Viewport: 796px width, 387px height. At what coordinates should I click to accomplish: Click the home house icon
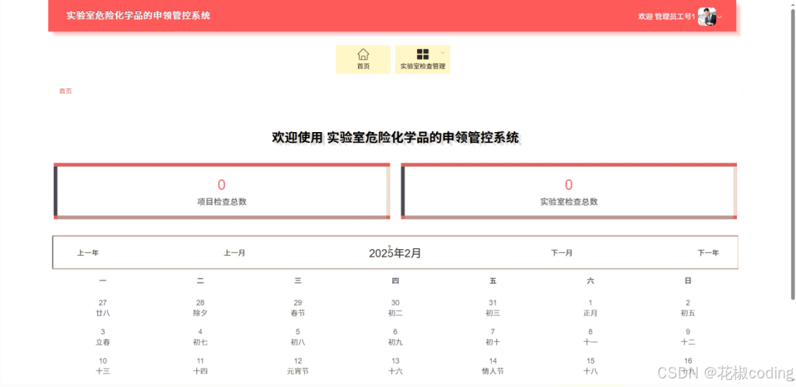363,55
